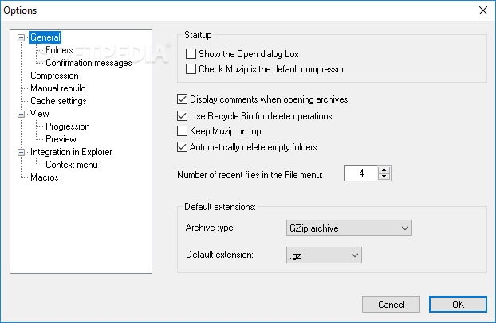
Task: Enable Keep Muzip on top
Action: pos(182,131)
